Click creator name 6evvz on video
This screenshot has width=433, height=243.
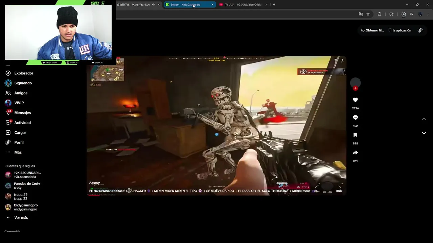pyautogui.click(x=95, y=183)
